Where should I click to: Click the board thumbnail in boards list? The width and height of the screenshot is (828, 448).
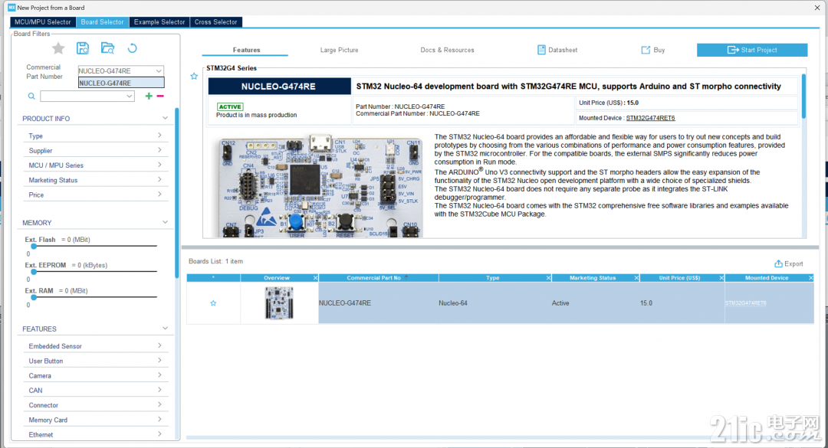pos(279,303)
